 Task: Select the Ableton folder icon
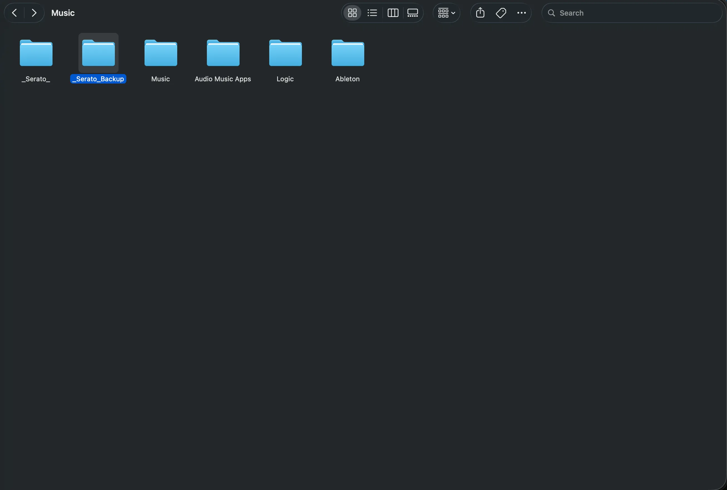[x=348, y=53]
